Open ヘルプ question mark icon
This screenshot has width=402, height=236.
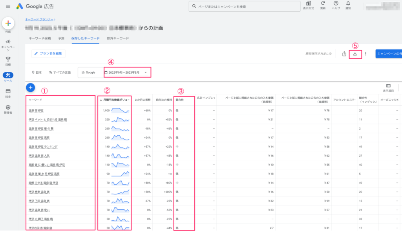[x=336, y=3]
